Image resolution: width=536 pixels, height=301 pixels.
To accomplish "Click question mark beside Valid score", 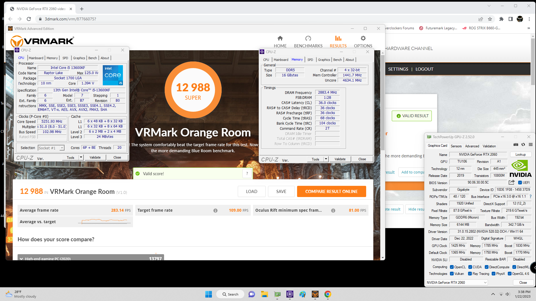I will 247,173.
